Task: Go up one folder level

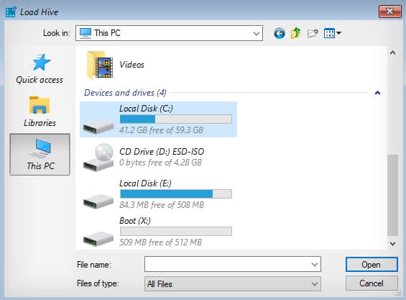Action: 295,33
